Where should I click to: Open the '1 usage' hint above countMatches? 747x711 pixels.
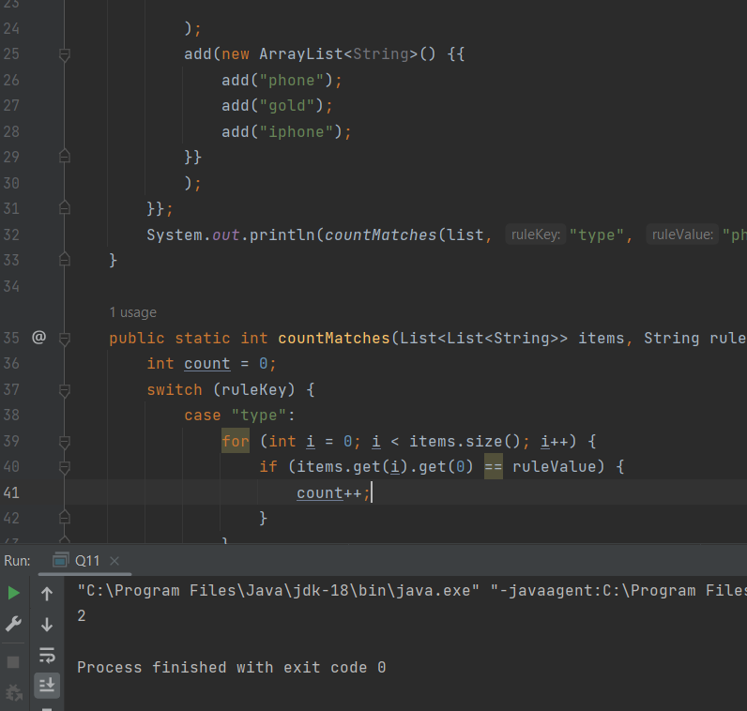(x=133, y=312)
